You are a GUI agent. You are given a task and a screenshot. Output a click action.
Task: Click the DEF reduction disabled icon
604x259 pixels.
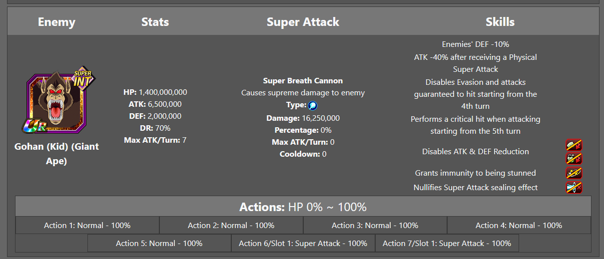pyautogui.click(x=574, y=158)
